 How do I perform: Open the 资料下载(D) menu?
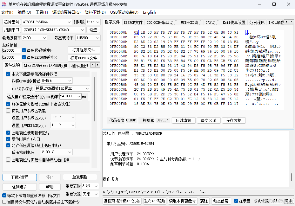[95, 12]
